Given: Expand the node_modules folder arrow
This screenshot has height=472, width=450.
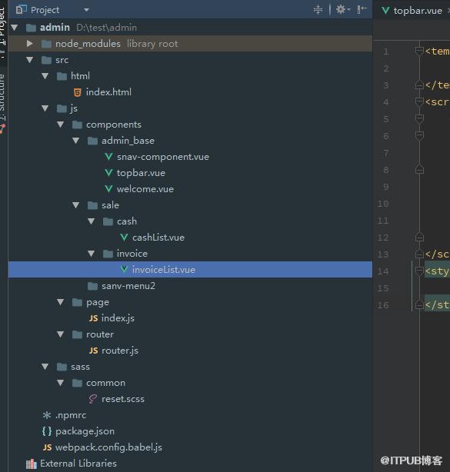Looking at the screenshot, I should coord(29,44).
